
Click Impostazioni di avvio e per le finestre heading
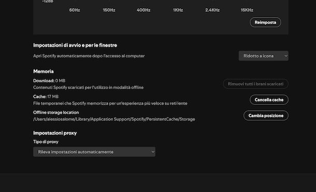point(75,46)
